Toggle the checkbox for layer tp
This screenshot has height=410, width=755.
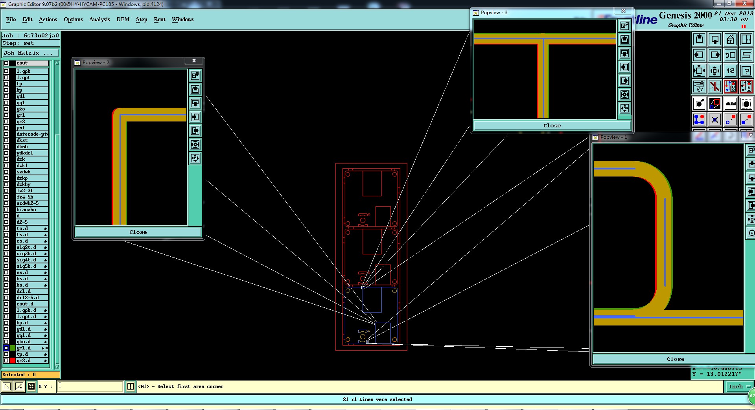tap(6, 84)
